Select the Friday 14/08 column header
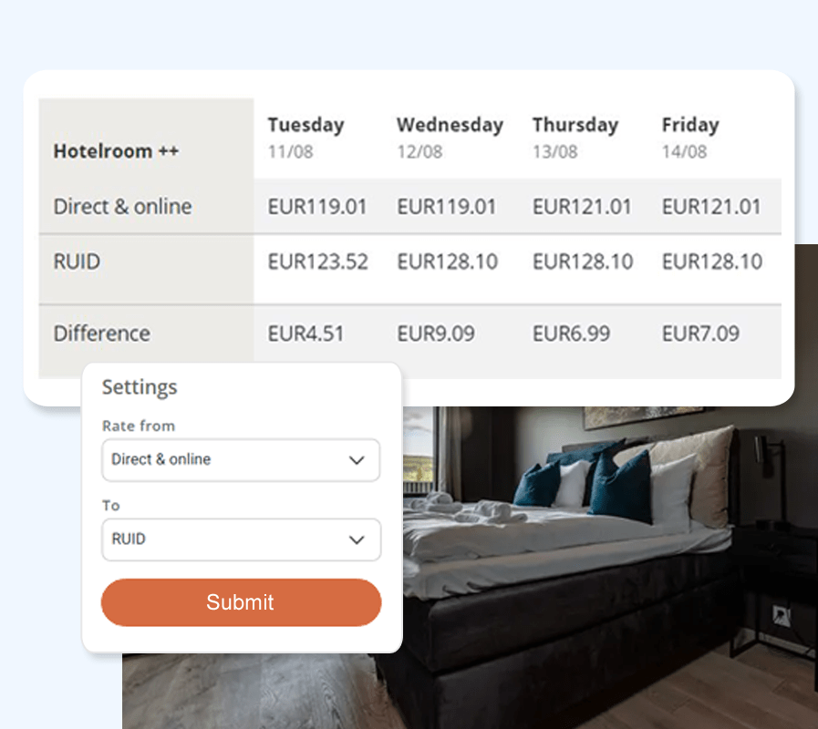The height and width of the screenshot is (729, 818). pyautogui.click(x=690, y=137)
